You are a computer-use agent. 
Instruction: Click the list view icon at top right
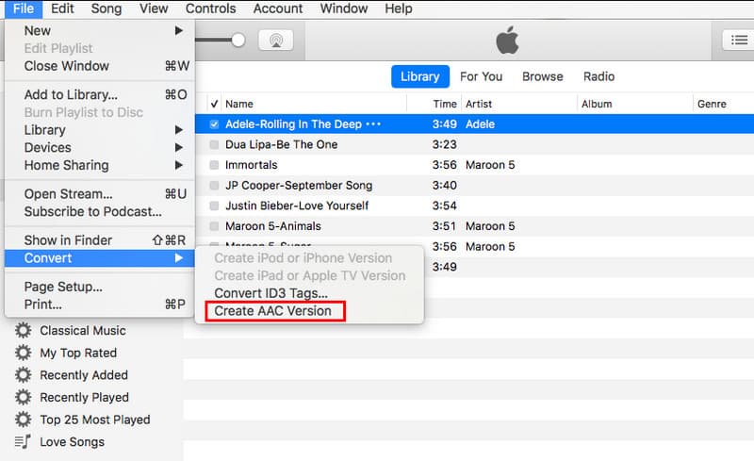coord(736,40)
